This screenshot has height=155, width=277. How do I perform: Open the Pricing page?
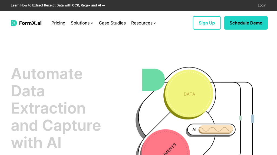[58, 23]
